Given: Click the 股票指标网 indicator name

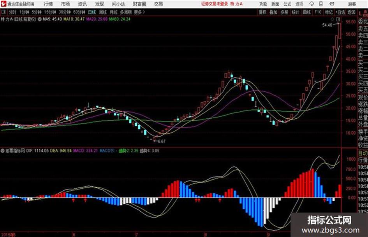Looking at the screenshot, I should click(15, 151).
